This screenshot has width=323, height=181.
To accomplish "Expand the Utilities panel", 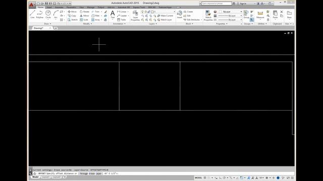I will click(x=262, y=24).
